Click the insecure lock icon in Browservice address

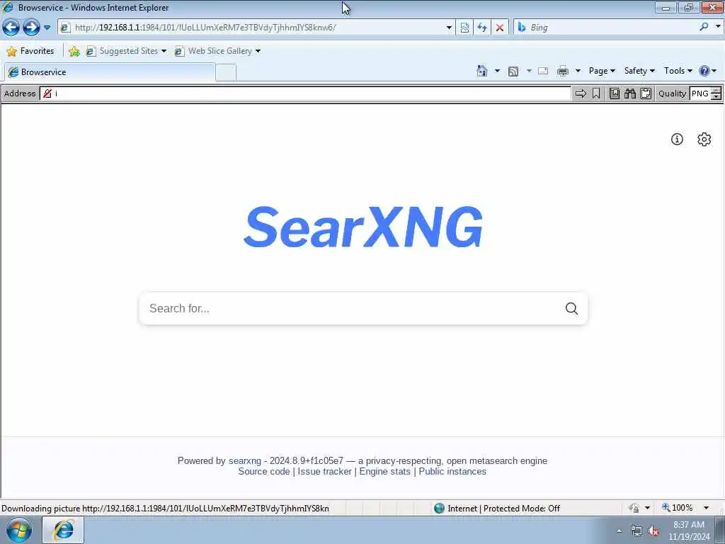pyautogui.click(x=47, y=93)
